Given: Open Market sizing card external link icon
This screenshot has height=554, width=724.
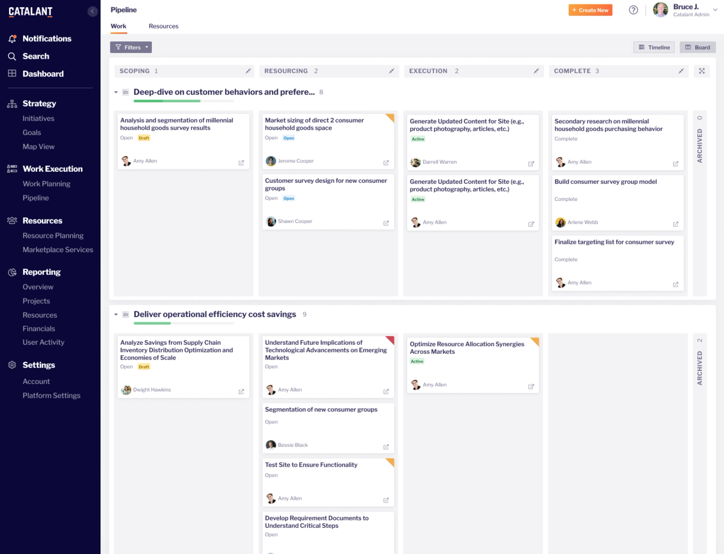Looking at the screenshot, I should click(386, 163).
